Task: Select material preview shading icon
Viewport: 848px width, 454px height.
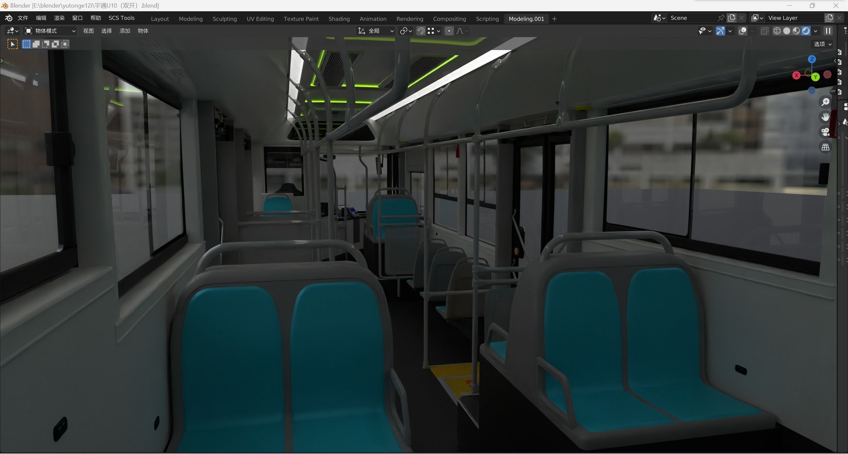Action: coord(796,31)
